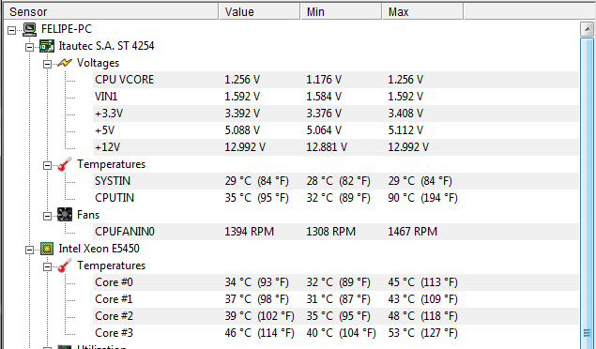Collapse the Intel Xeon E5450 node

[x=29, y=250]
